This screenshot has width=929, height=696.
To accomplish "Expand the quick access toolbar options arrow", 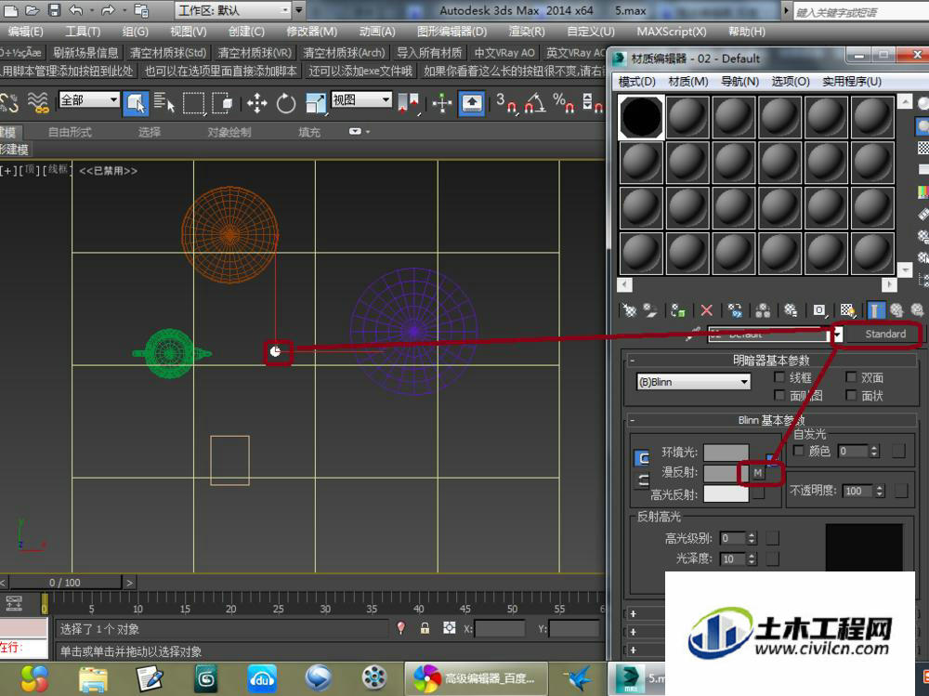I will coord(299,10).
